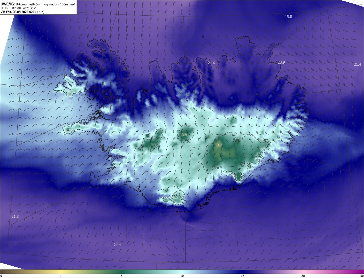
Task: Click the color scale tick labeled 50
Action: pos(362,276)
